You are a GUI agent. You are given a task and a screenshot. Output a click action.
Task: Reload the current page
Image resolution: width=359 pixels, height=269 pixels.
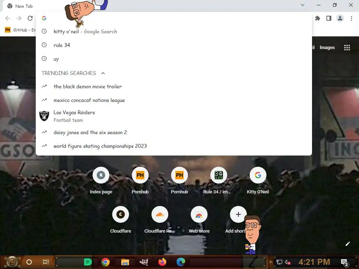pyautogui.click(x=30, y=18)
